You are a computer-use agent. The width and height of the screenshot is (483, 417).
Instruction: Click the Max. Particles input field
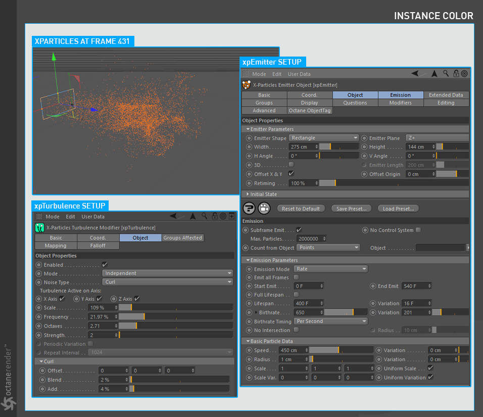[308, 238]
